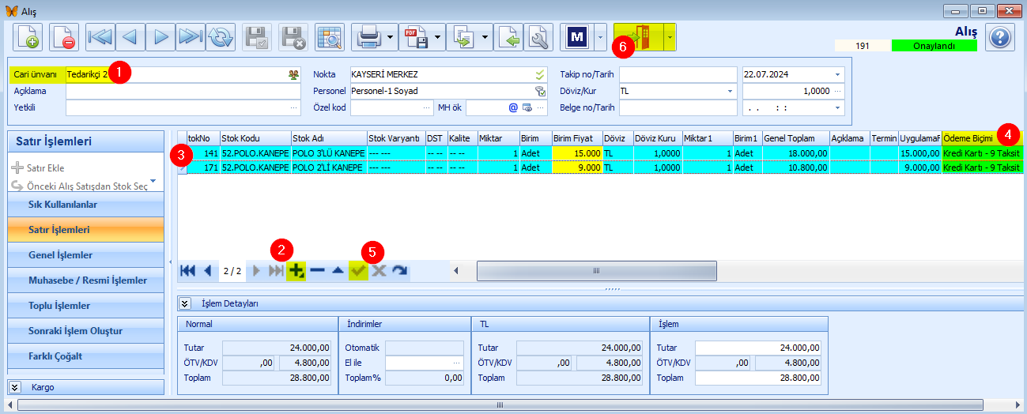Screen dimensions: 1027x414
Task: Click the new document icon
Action: coord(28,37)
